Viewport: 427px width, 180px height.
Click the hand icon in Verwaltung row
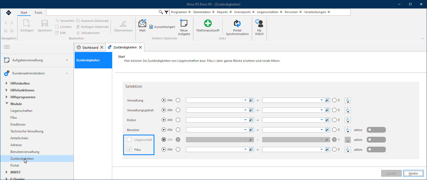pyautogui.click(x=348, y=100)
